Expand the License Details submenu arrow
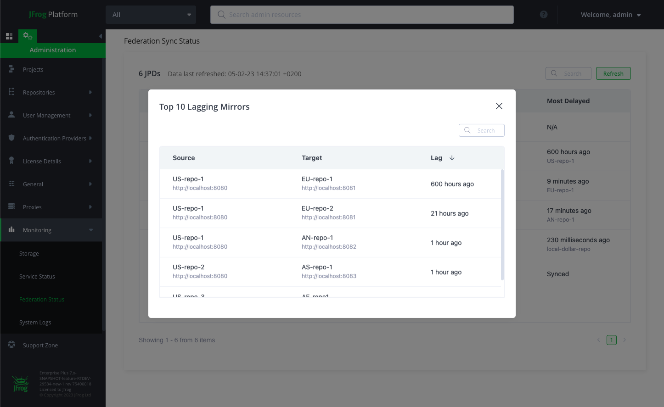The image size is (664, 407). pyautogui.click(x=90, y=161)
